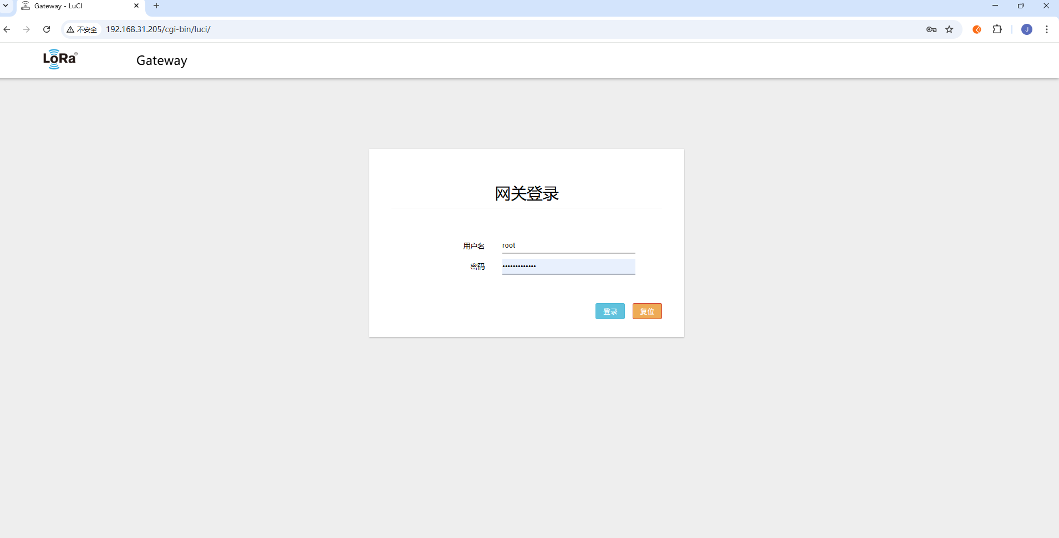
Task: Open the Chrome three-dot menu
Action: tap(1046, 29)
